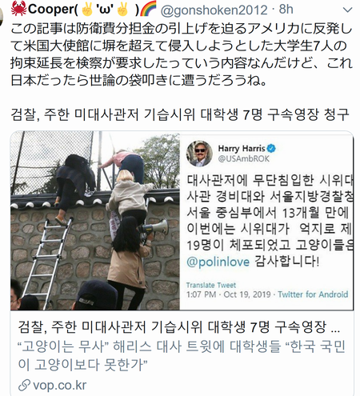Open the @USAmbROK handle
Screen dimensions: 360x396
pos(244,158)
